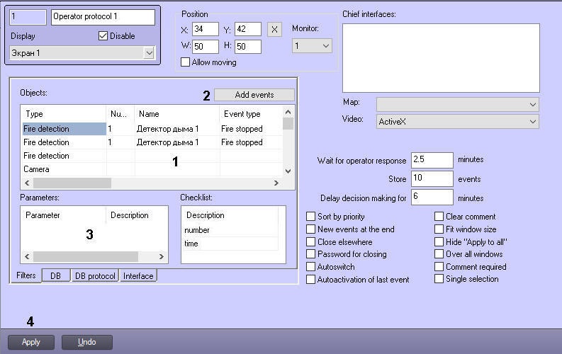Screen dimensions: 562x354
Task: Switch to the DB protocol tab
Action: [95, 275]
